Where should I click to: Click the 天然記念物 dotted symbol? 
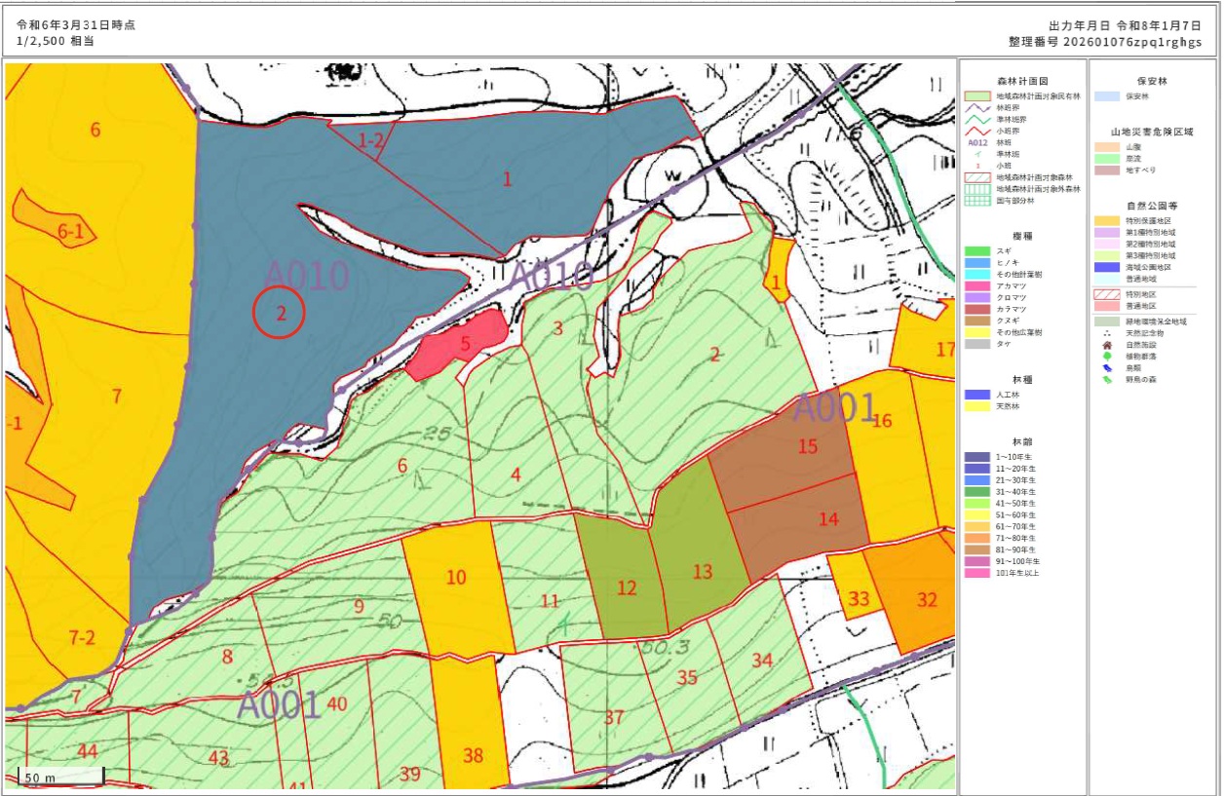[1107, 333]
